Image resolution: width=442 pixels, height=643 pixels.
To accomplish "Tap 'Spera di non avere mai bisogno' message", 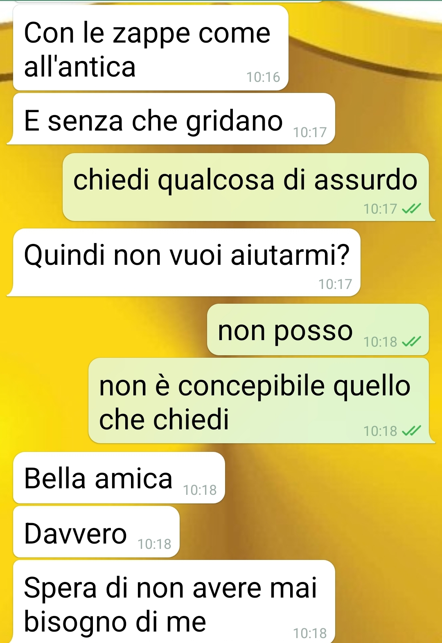I will [174, 602].
